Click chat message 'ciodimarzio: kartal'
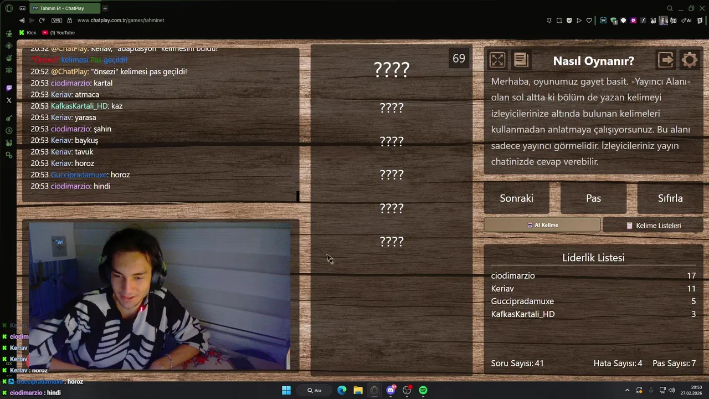Screen dimensions: 709x399 (71, 83)
